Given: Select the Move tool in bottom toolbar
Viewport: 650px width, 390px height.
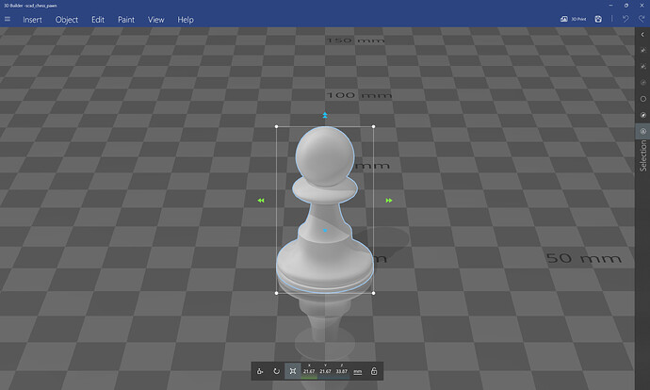Looking at the screenshot, I should 260,371.
